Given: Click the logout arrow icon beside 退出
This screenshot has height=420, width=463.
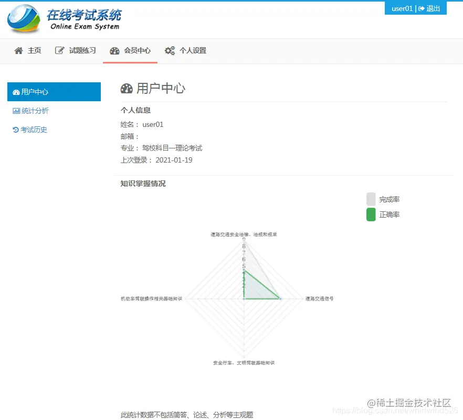Looking at the screenshot, I should pos(422,8).
